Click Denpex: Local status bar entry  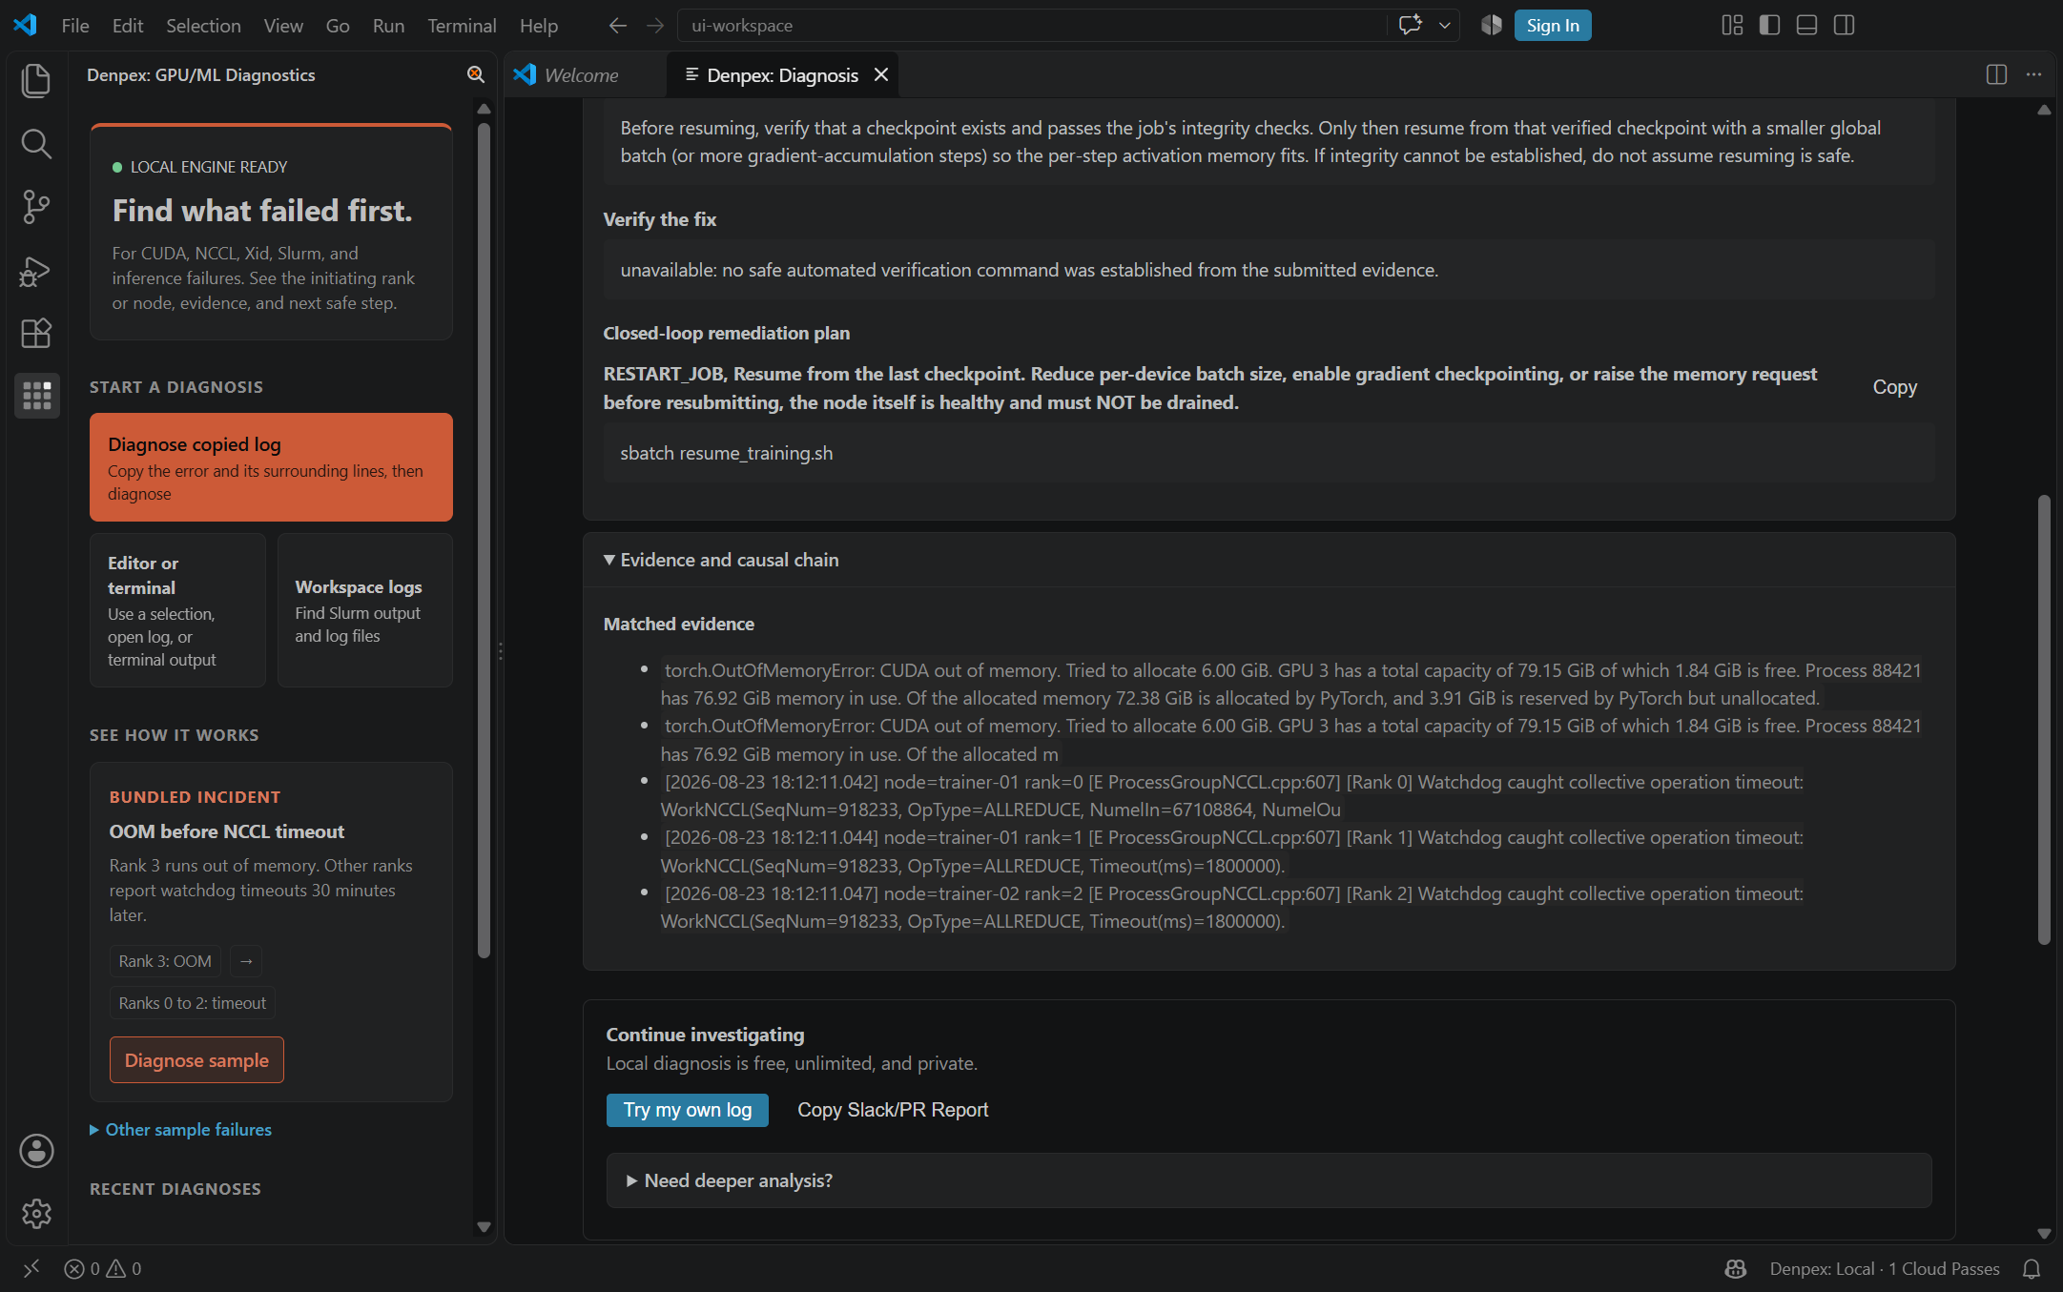coord(1885,1268)
